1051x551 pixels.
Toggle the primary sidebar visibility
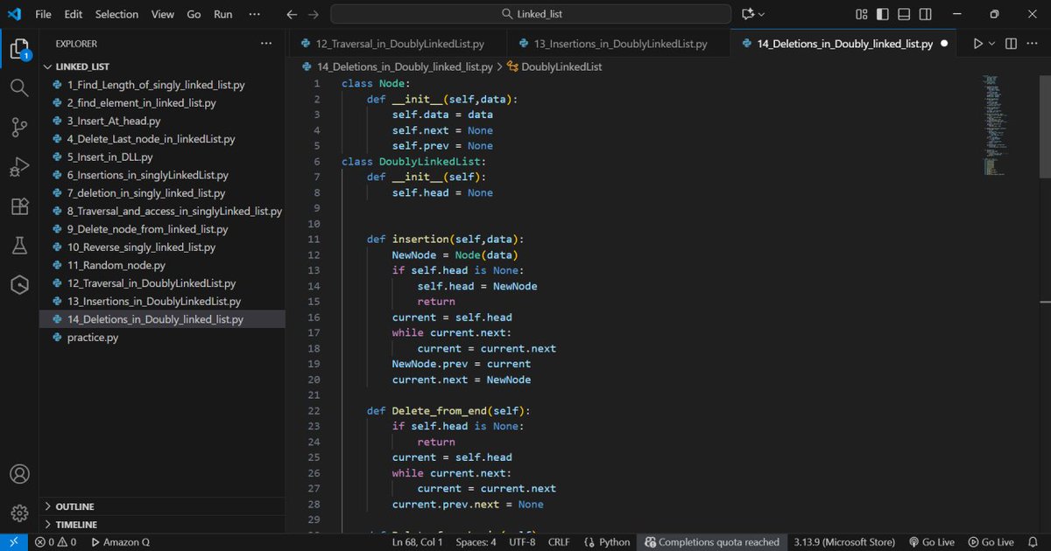(882, 14)
